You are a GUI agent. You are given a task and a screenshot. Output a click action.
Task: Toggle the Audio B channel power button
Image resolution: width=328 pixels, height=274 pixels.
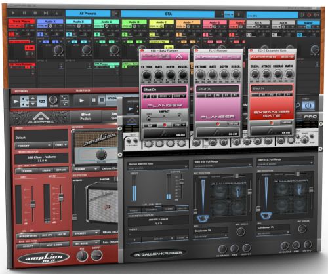[79, 26]
